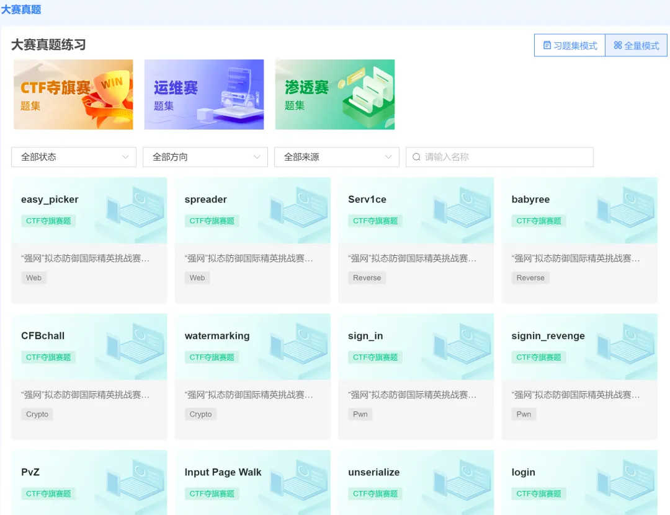Click the laptop icon on babyree card
Screen dimensions: 670x515
pos(626,208)
